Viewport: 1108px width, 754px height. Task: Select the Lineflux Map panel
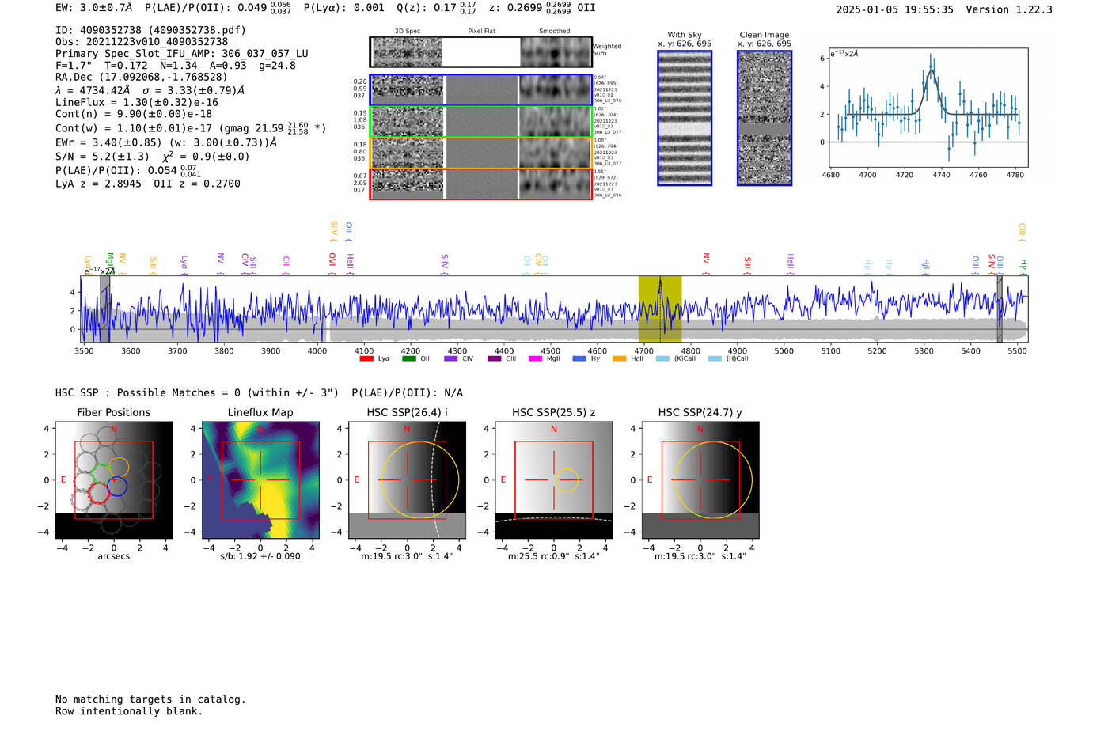260,480
